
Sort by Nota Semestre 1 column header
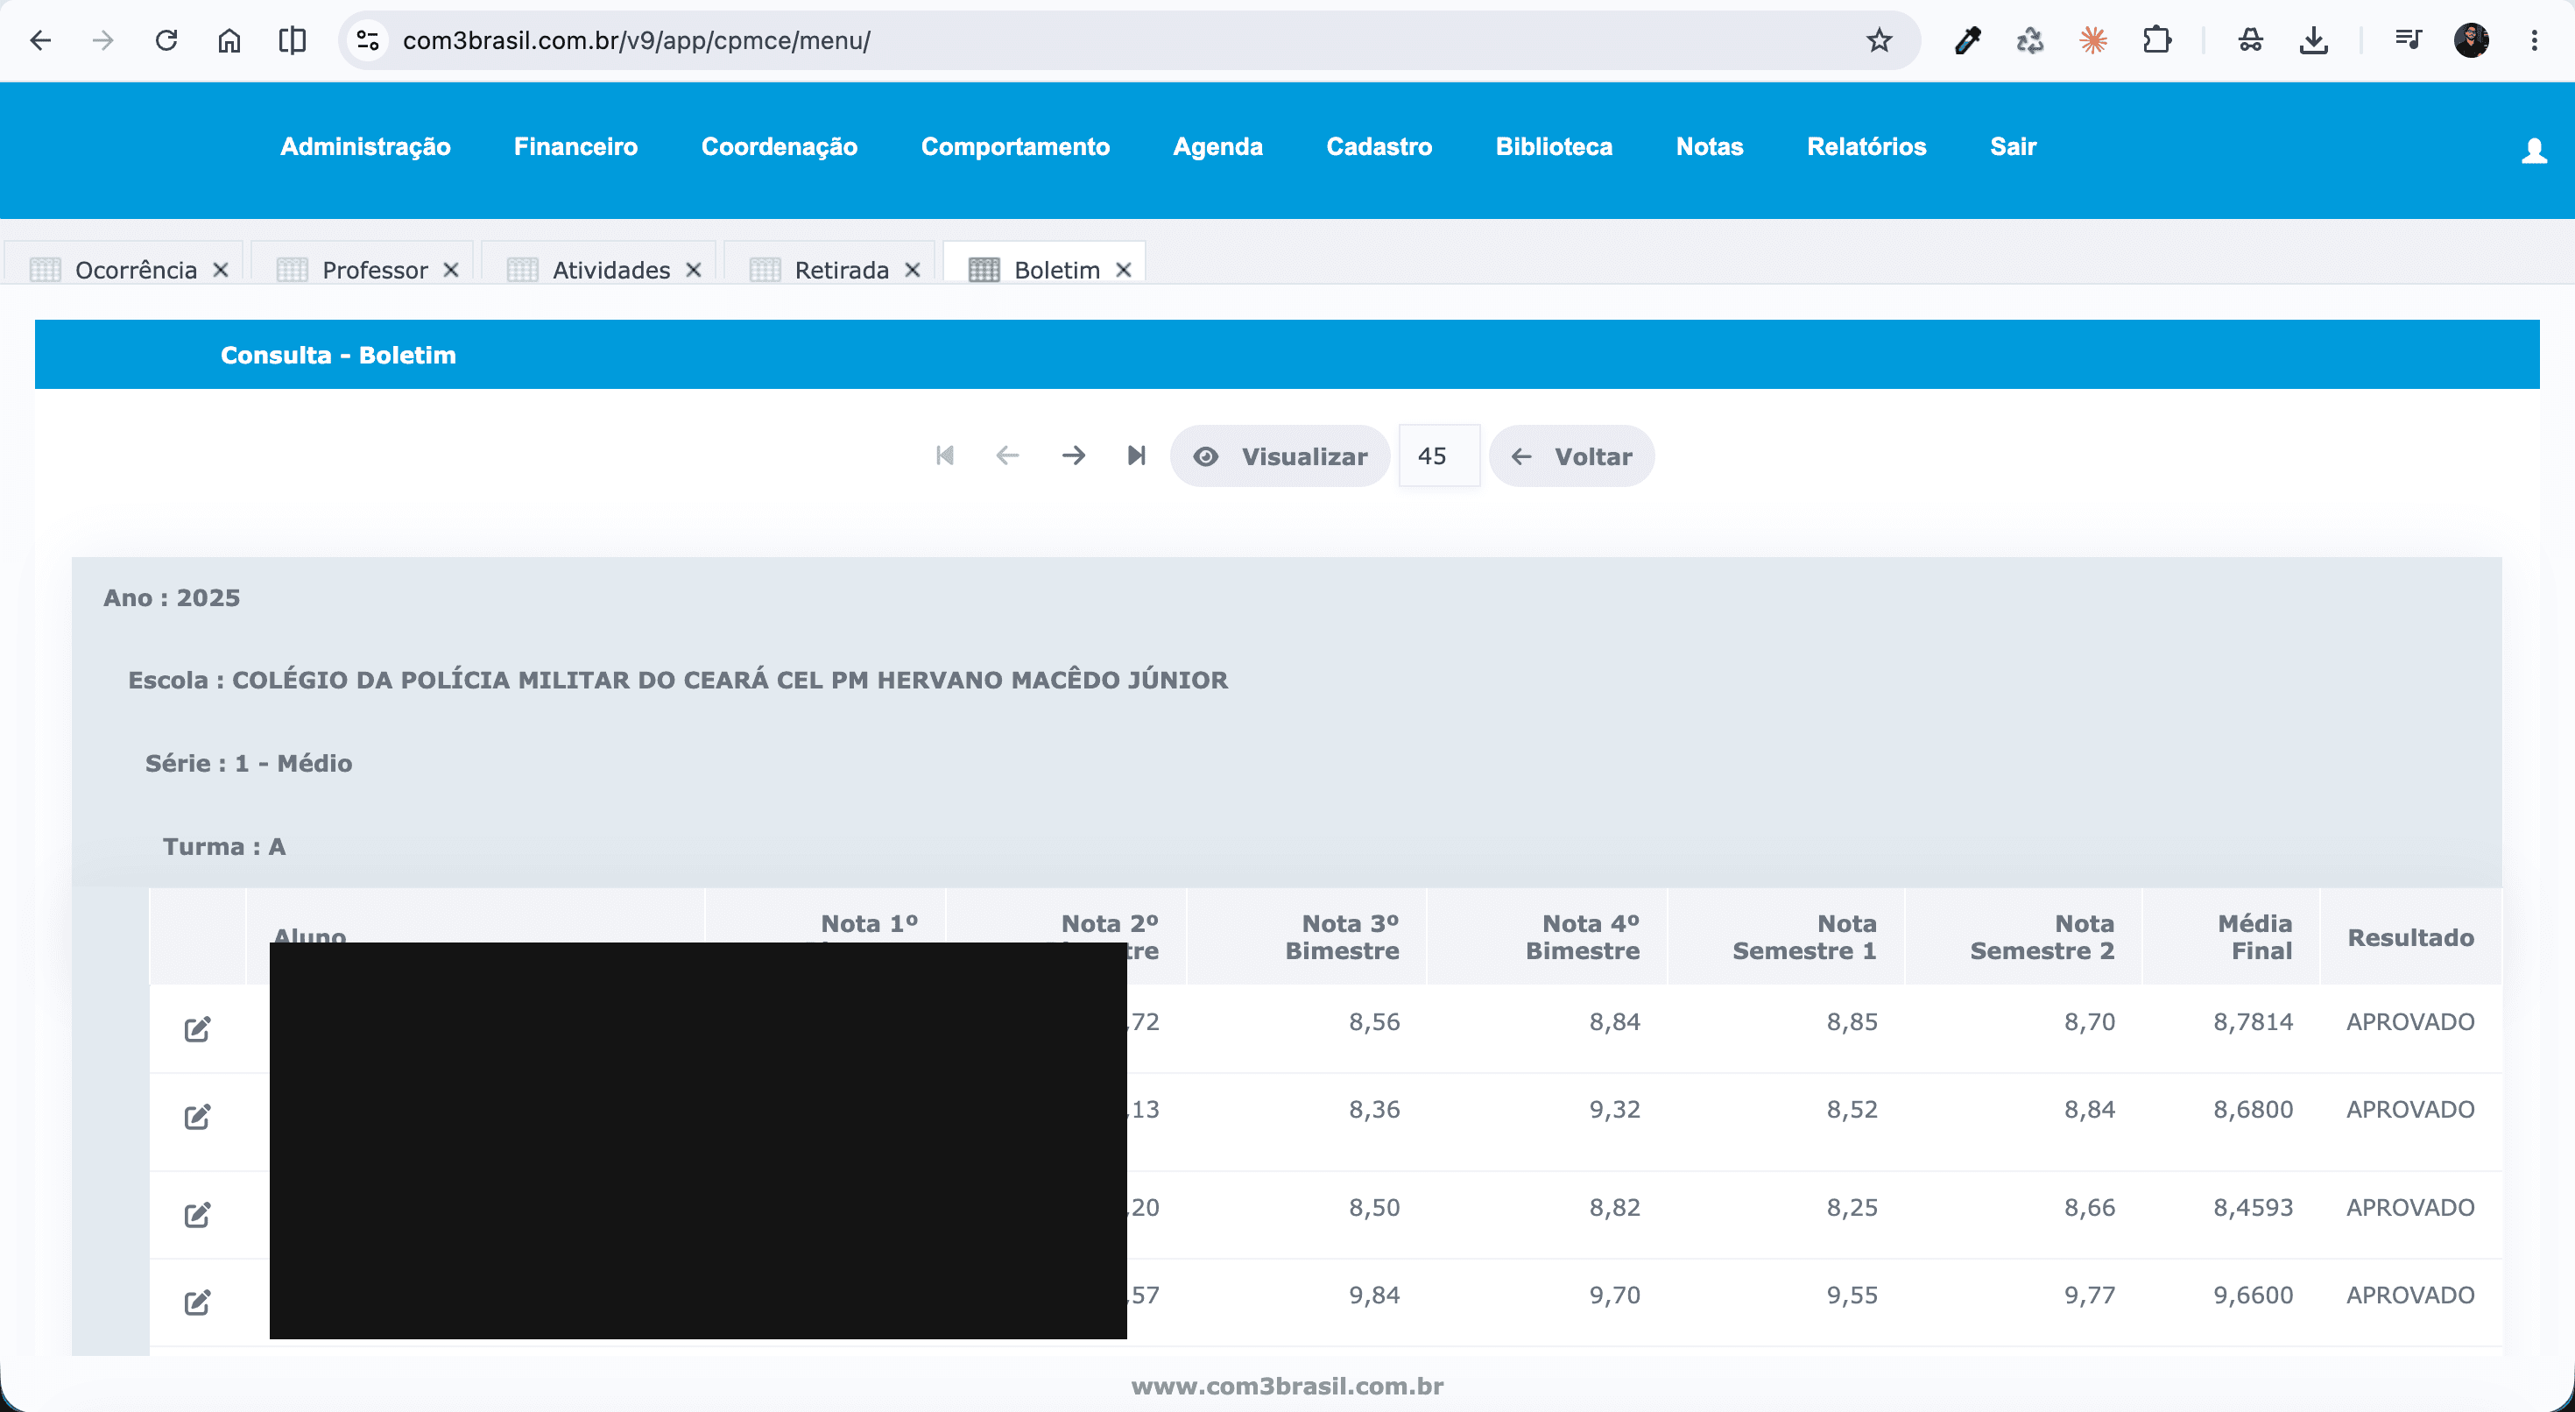(x=1804, y=937)
